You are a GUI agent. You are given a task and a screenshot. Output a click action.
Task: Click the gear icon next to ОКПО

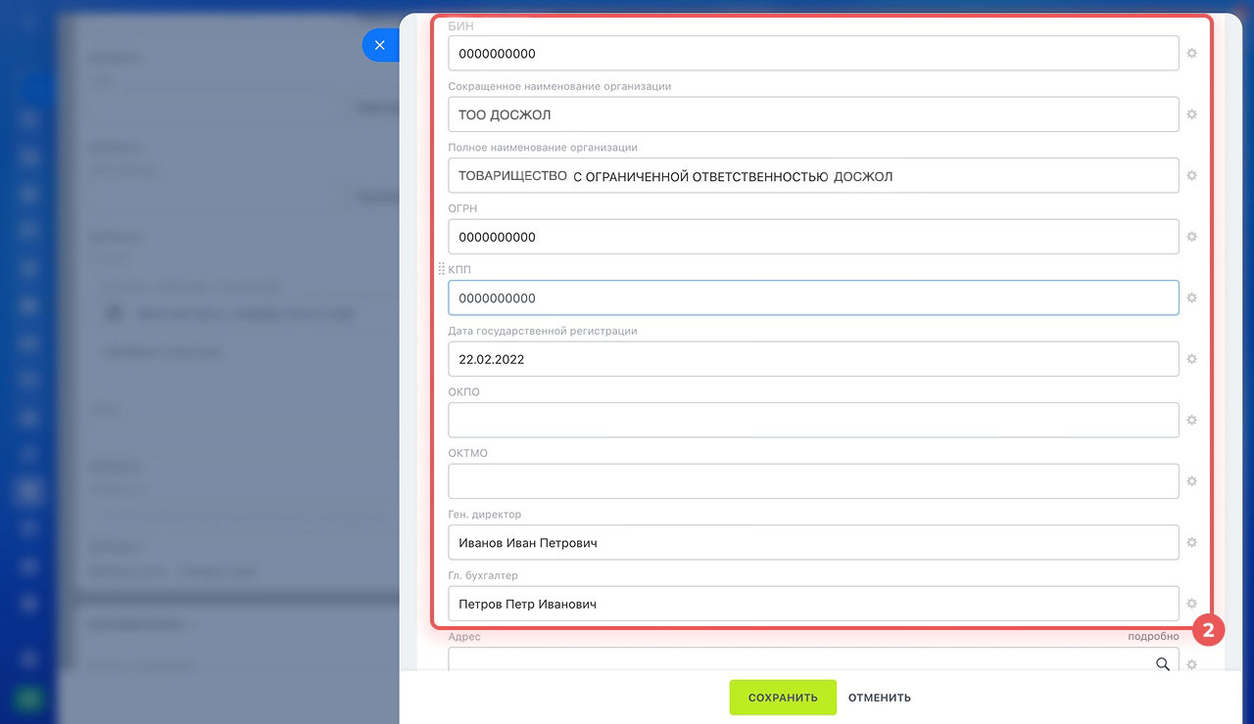pyautogui.click(x=1192, y=421)
